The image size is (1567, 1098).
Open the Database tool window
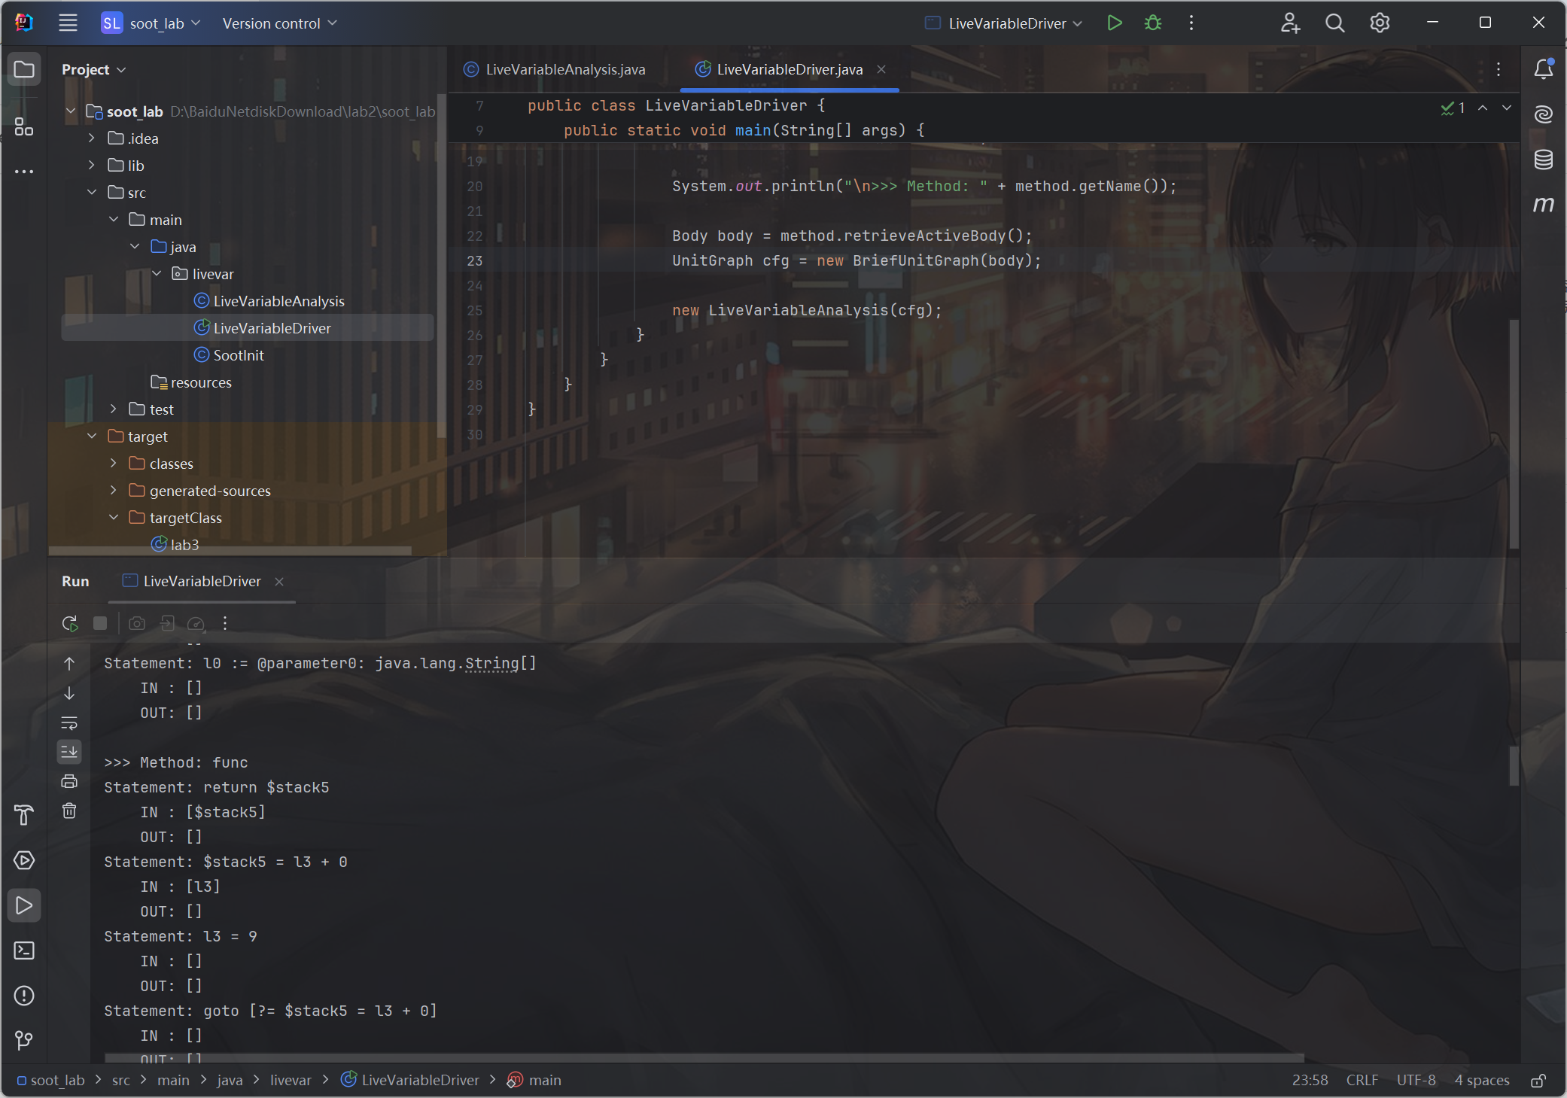[x=1543, y=160]
